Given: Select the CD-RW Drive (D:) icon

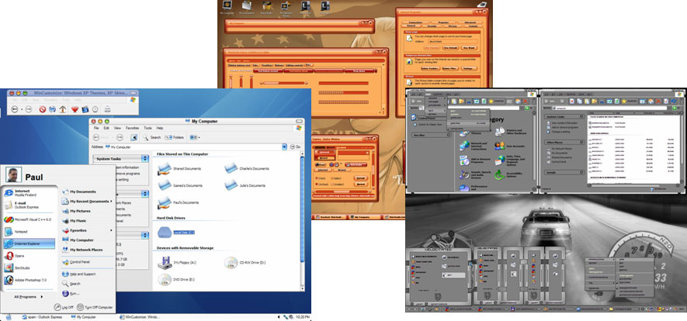Looking at the screenshot, I should tap(231, 262).
